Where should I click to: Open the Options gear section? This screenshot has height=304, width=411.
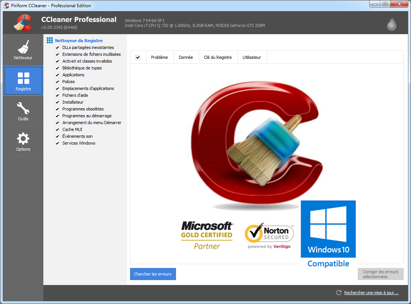[x=23, y=142]
